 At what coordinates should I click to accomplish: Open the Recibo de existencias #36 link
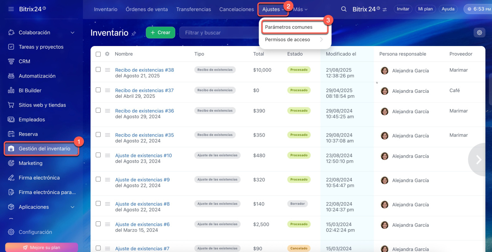(145, 111)
